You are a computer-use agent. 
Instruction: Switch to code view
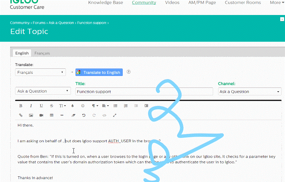coord(104,115)
